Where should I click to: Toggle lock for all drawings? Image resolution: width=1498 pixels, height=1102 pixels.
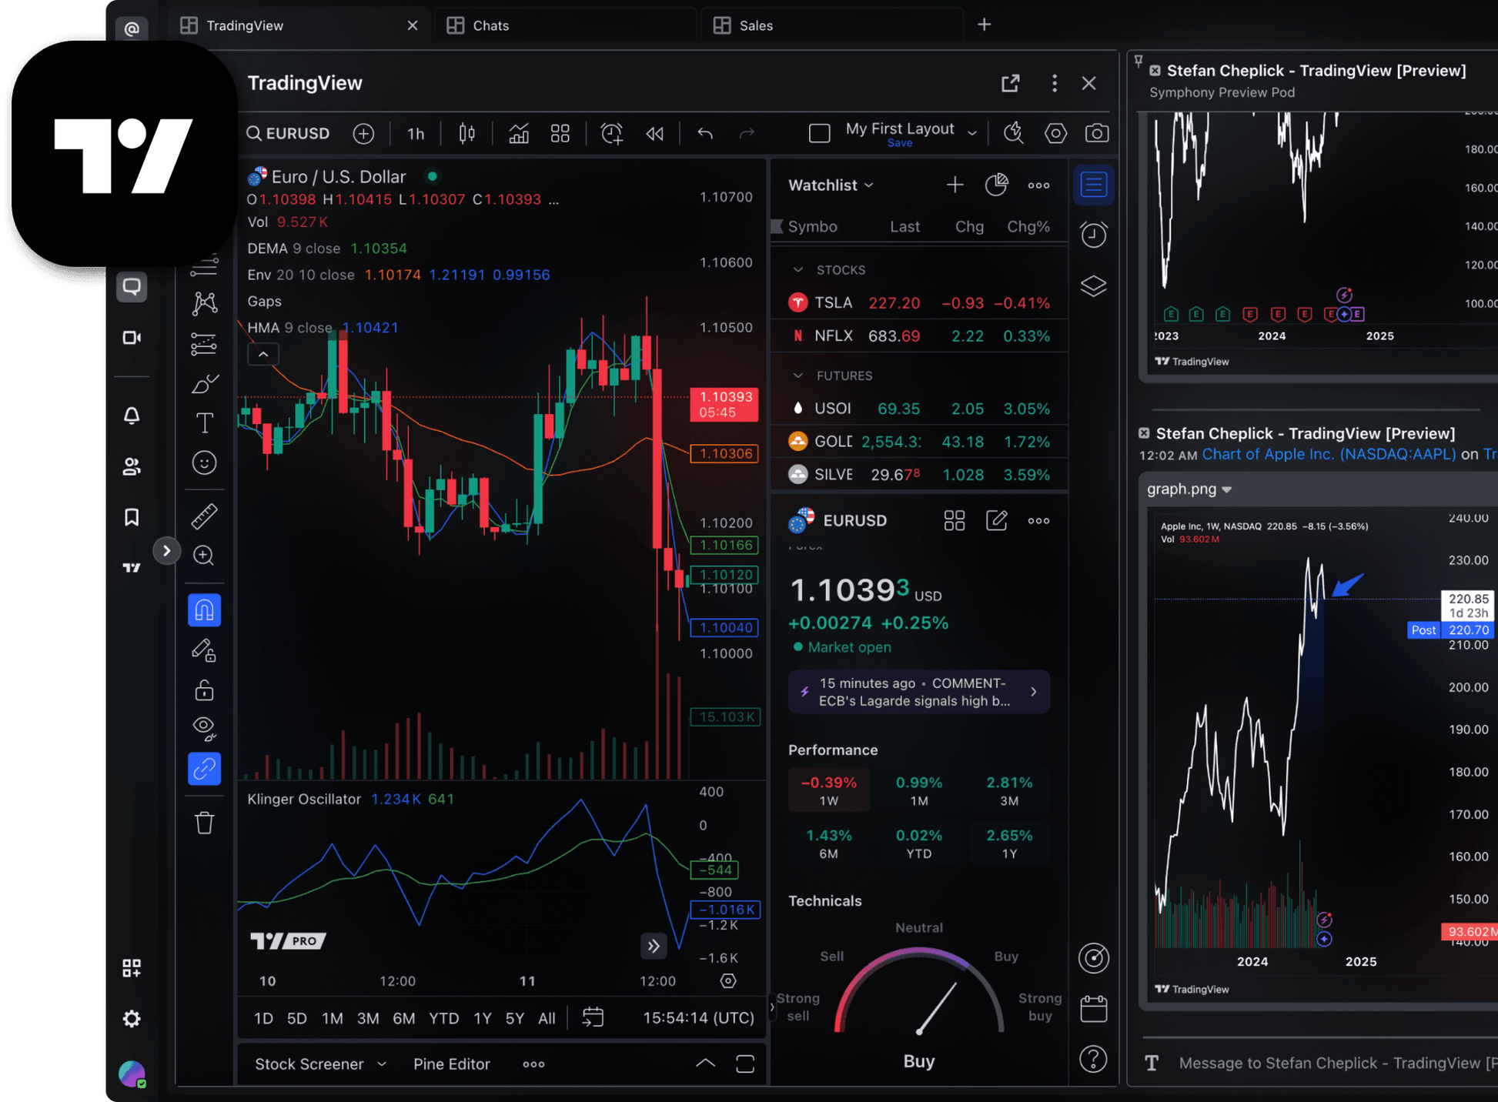click(204, 690)
